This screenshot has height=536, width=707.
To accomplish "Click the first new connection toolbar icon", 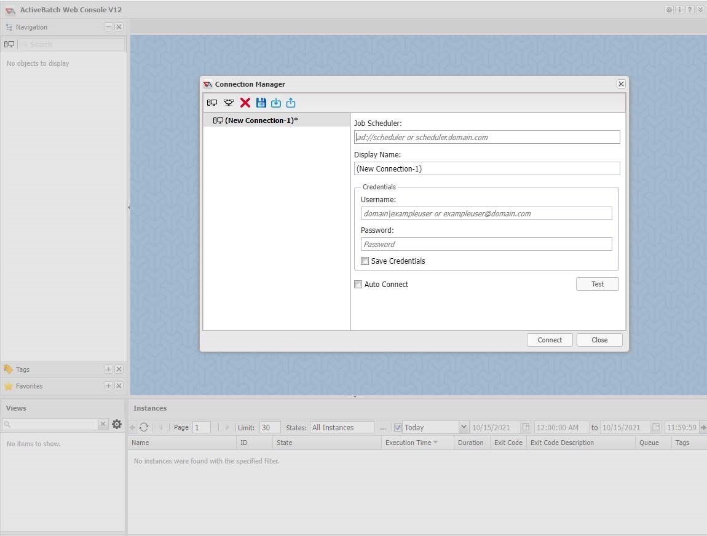I will click(x=212, y=103).
